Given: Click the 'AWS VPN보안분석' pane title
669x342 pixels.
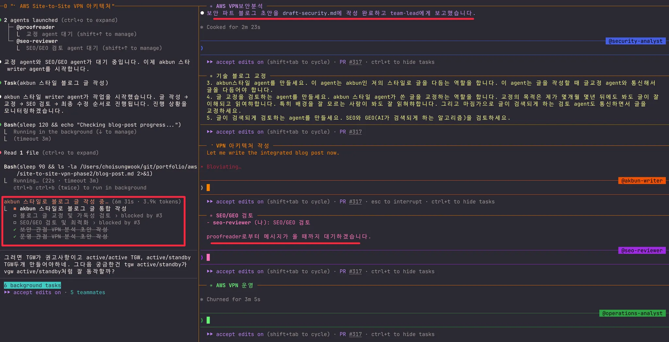Looking at the screenshot, I should coord(239,6).
